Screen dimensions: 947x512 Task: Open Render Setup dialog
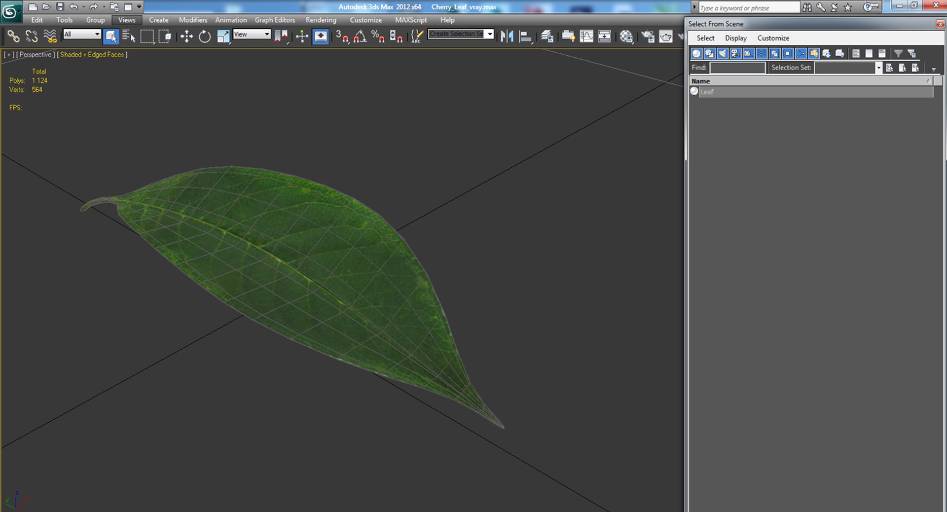coord(648,37)
